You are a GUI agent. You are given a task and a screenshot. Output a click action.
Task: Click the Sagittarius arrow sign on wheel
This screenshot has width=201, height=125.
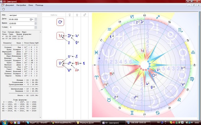158,17
